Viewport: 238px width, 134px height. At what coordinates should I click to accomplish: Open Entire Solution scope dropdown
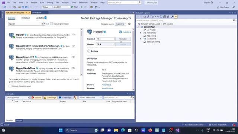pyautogui.click(x=18, y=98)
